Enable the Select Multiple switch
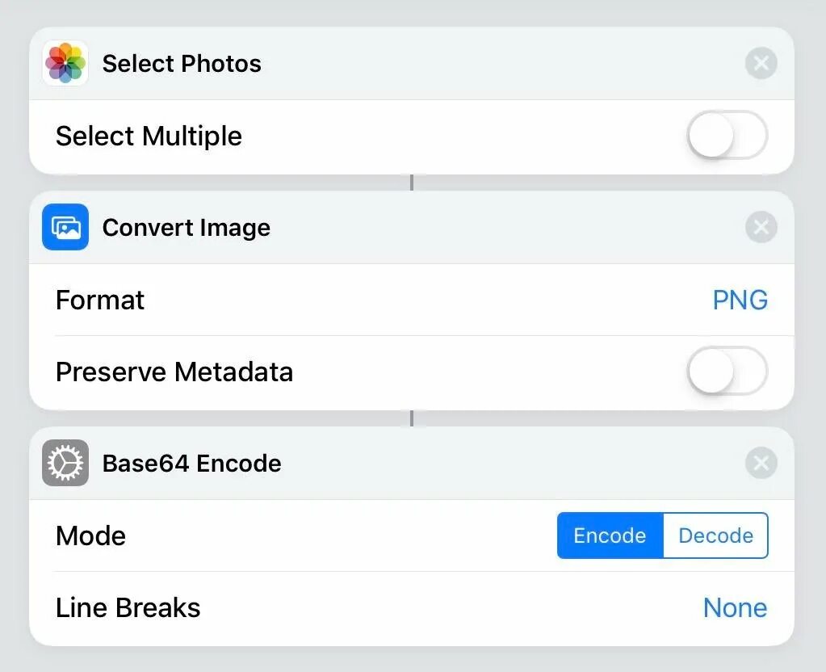 tap(727, 136)
